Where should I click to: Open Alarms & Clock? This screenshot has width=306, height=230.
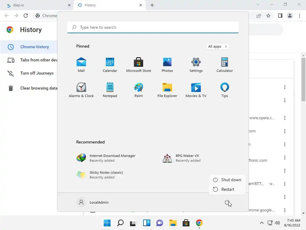click(81, 90)
